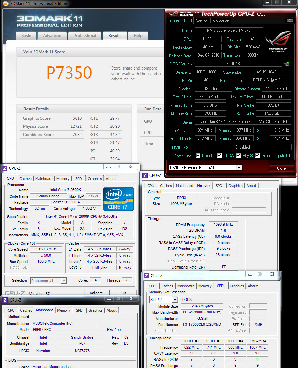The image size is (298, 368).
Task: Click the motherboard model P8P67 PRO
Action: pos(64,329)
